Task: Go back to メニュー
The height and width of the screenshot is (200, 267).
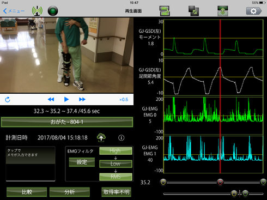Action: 14,11
